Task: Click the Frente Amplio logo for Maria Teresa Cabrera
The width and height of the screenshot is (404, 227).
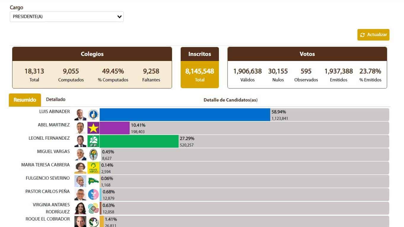Action: coord(94,168)
